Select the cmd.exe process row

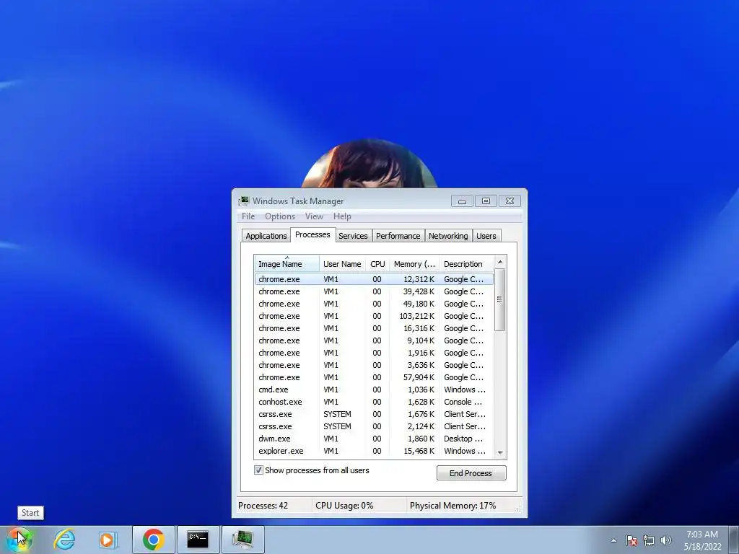click(375, 390)
